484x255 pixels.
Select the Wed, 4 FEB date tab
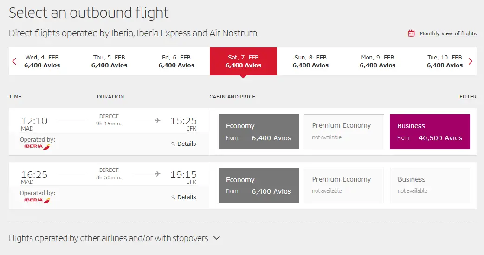tap(42, 61)
